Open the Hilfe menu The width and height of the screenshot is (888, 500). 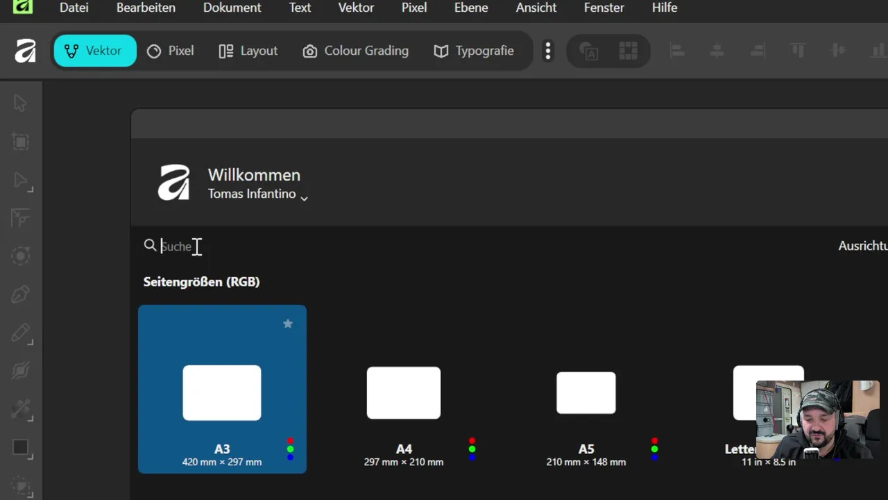[665, 8]
